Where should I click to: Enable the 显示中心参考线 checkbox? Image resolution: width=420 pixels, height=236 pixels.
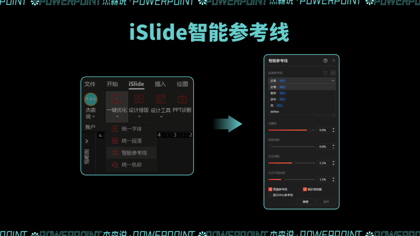(x=270, y=195)
